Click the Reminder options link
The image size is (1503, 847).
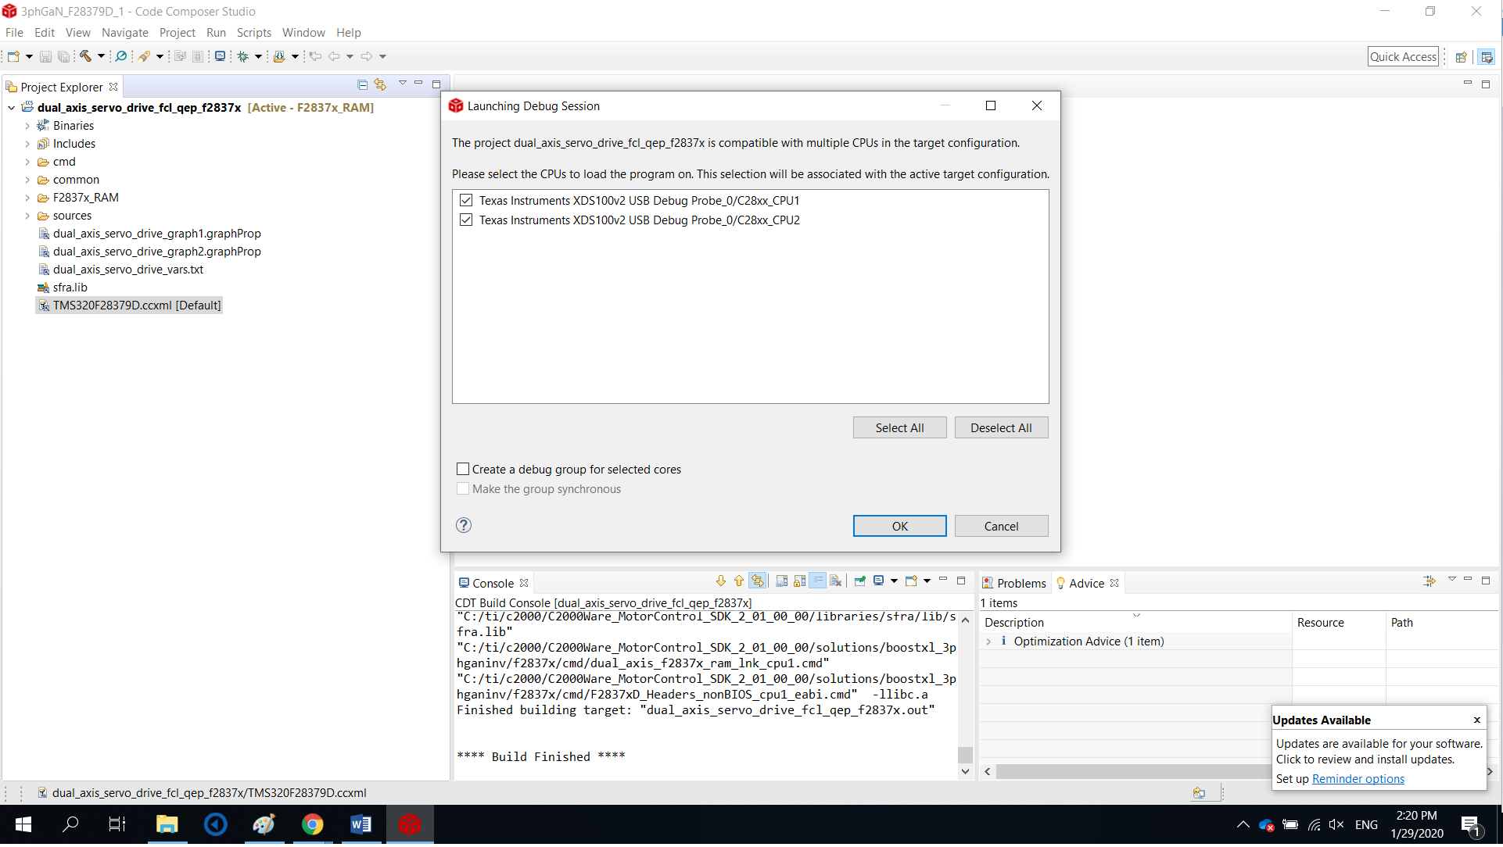click(x=1358, y=778)
